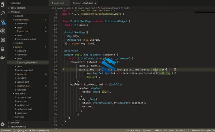
Task: Open reducers.dart file
Action: [x=24, y=109]
